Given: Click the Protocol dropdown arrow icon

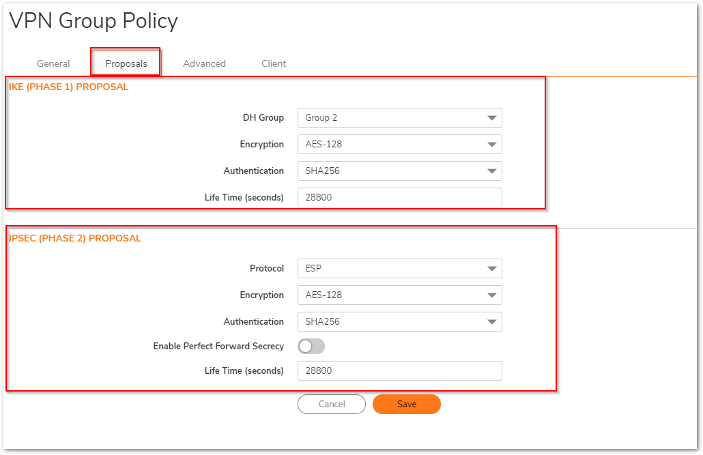Looking at the screenshot, I should tap(491, 269).
